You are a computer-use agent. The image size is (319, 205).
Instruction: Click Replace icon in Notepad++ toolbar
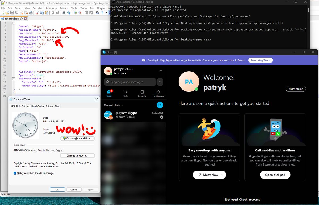[69, 13]
